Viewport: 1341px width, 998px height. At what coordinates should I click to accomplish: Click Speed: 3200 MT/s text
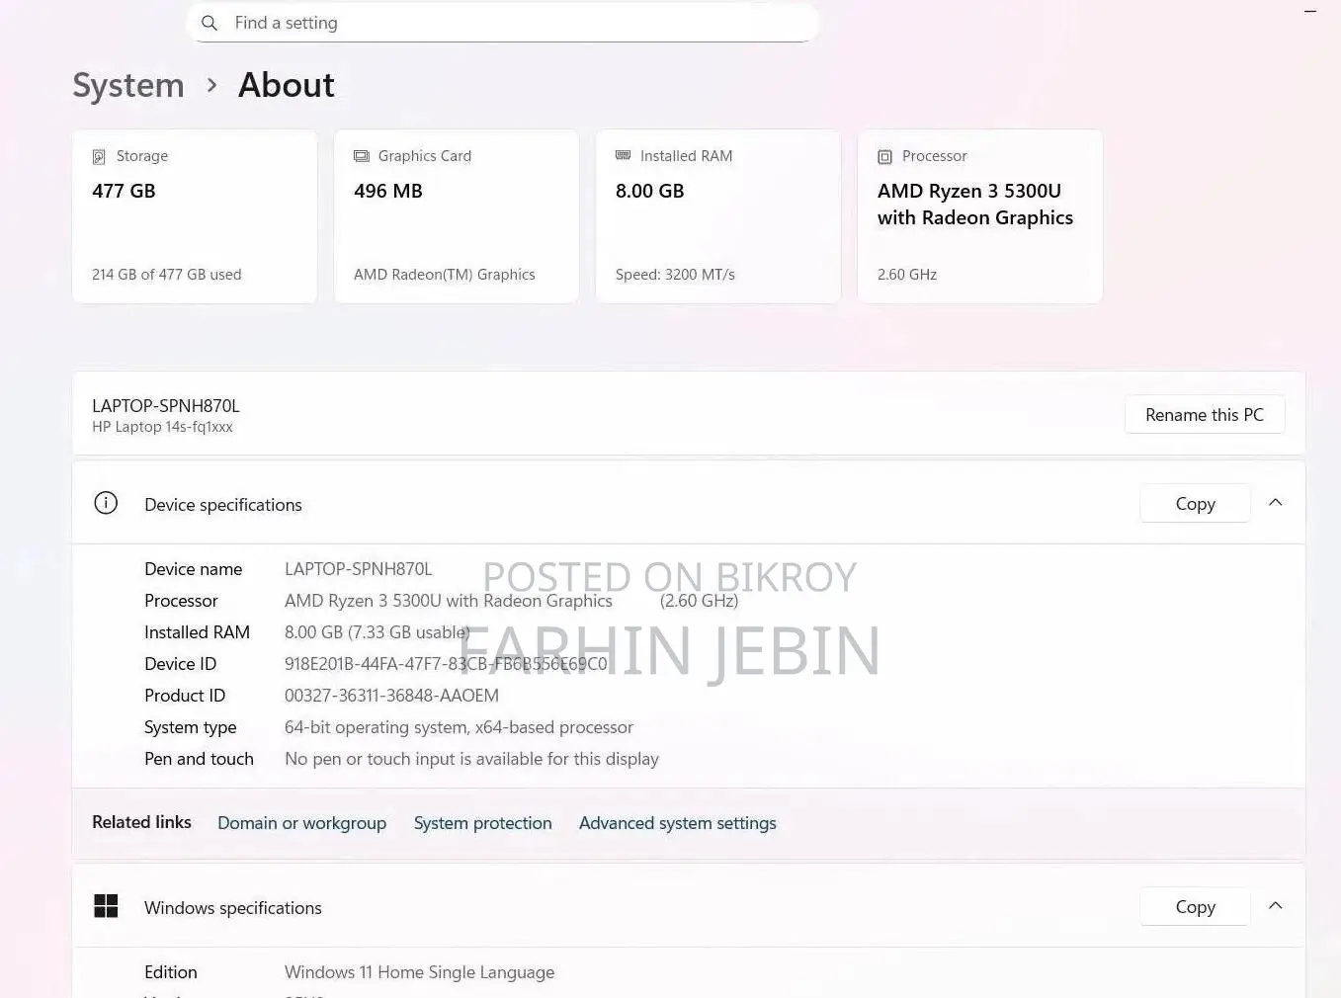675,275
